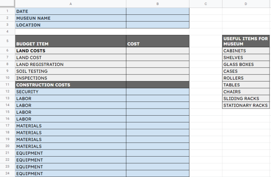Select row 24 header
Screen dimensions: 271x177
tap(7, 173)
